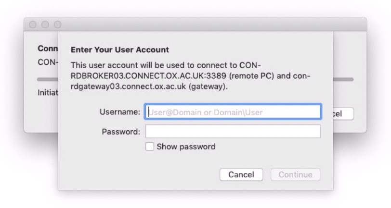Focus the Password text field
The width and height of the screenshot is (391, 208).
click(233, 131)
